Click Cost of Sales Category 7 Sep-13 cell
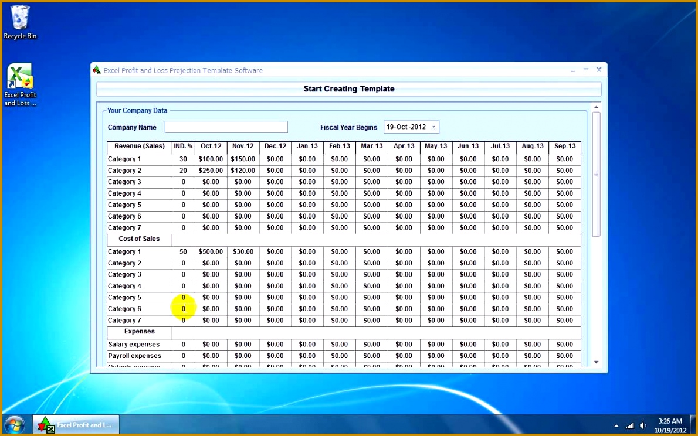The height and width of the screenshot is (436, 698). (x=565, y=321)
